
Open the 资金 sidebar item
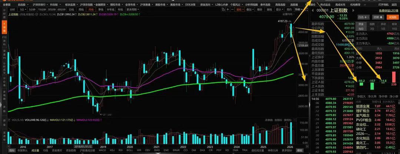tap(4, 123)
